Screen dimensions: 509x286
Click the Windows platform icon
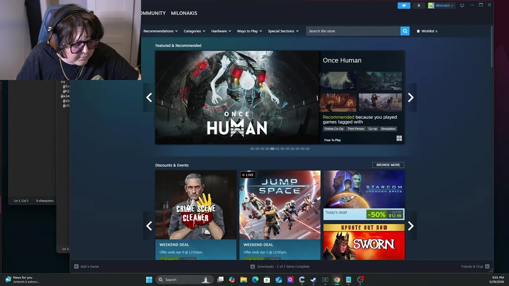(x=399, y=138)
